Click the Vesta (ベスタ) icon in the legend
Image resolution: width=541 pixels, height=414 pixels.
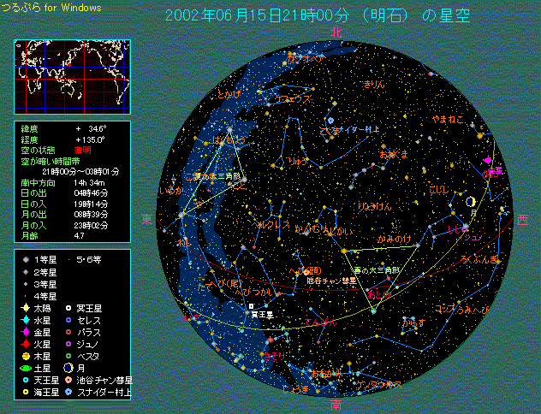click(x=68, y=356)
